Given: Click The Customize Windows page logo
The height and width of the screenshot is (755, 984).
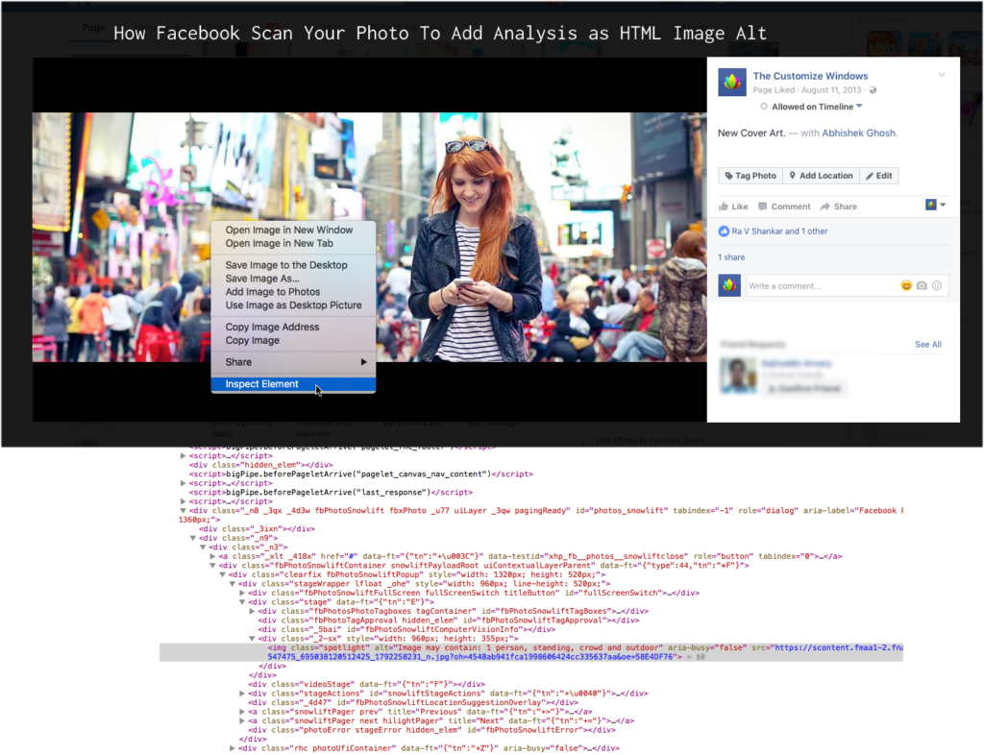Looking at the screenshot, I should tap(732, 83).
